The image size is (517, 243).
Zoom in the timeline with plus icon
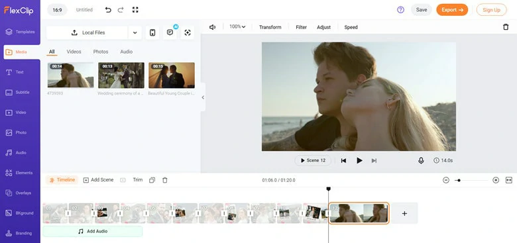(x=496, y=180)
